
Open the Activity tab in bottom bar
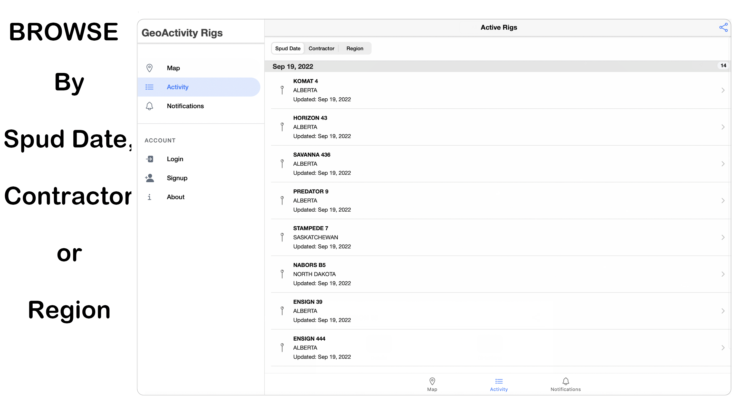[499, 384]
